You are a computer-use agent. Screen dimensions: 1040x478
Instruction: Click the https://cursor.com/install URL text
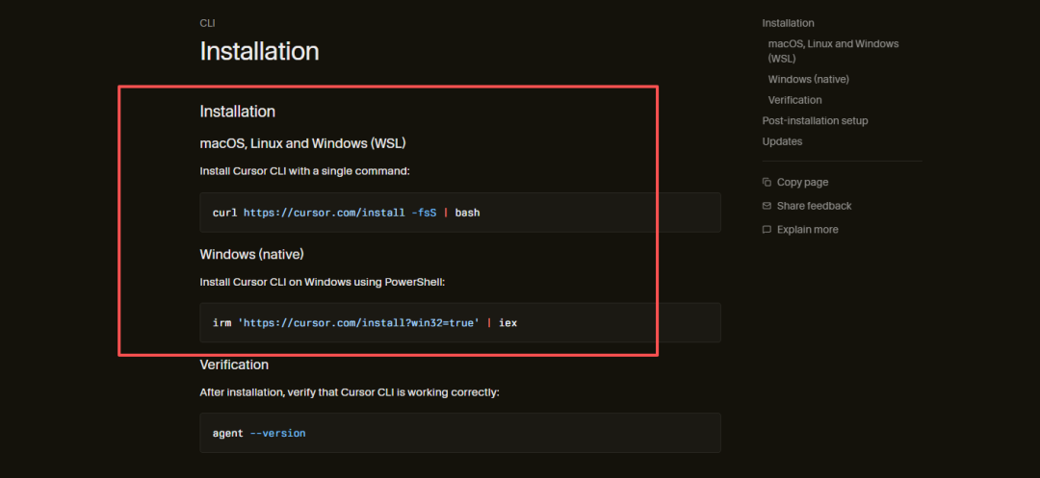click(x=325, y=214)
